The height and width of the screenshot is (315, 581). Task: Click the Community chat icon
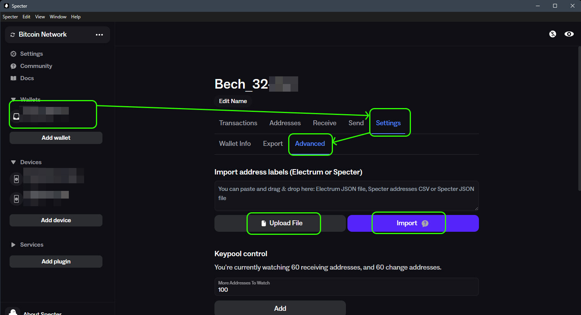click(x=13, y=66)
